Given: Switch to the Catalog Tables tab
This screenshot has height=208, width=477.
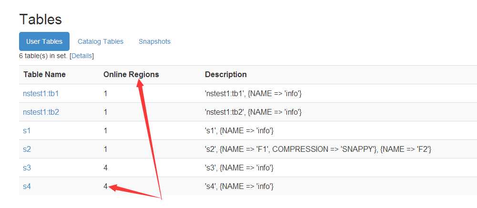Looking at the screenshot, I should (x=101, y=41).
